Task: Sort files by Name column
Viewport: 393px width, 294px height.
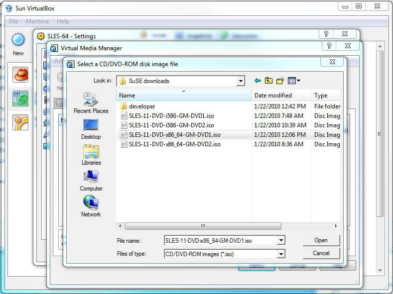Action: (x=183, y=96)
